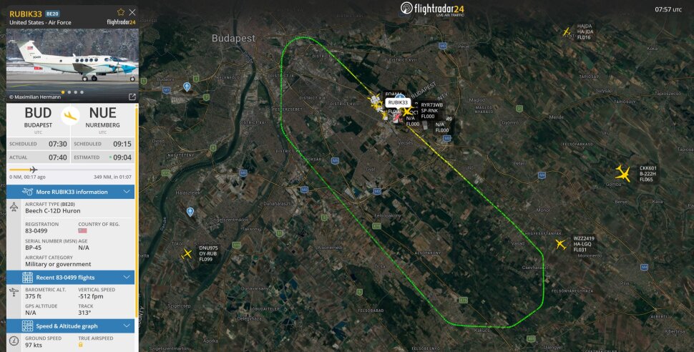
Task: Close the RUBIK33 flight details panel
Action: point(132,12)
